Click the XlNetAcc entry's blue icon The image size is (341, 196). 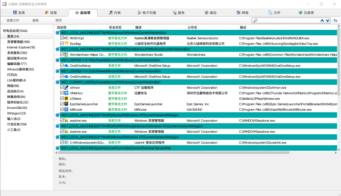pyautogui.click(x=66, y=93)
